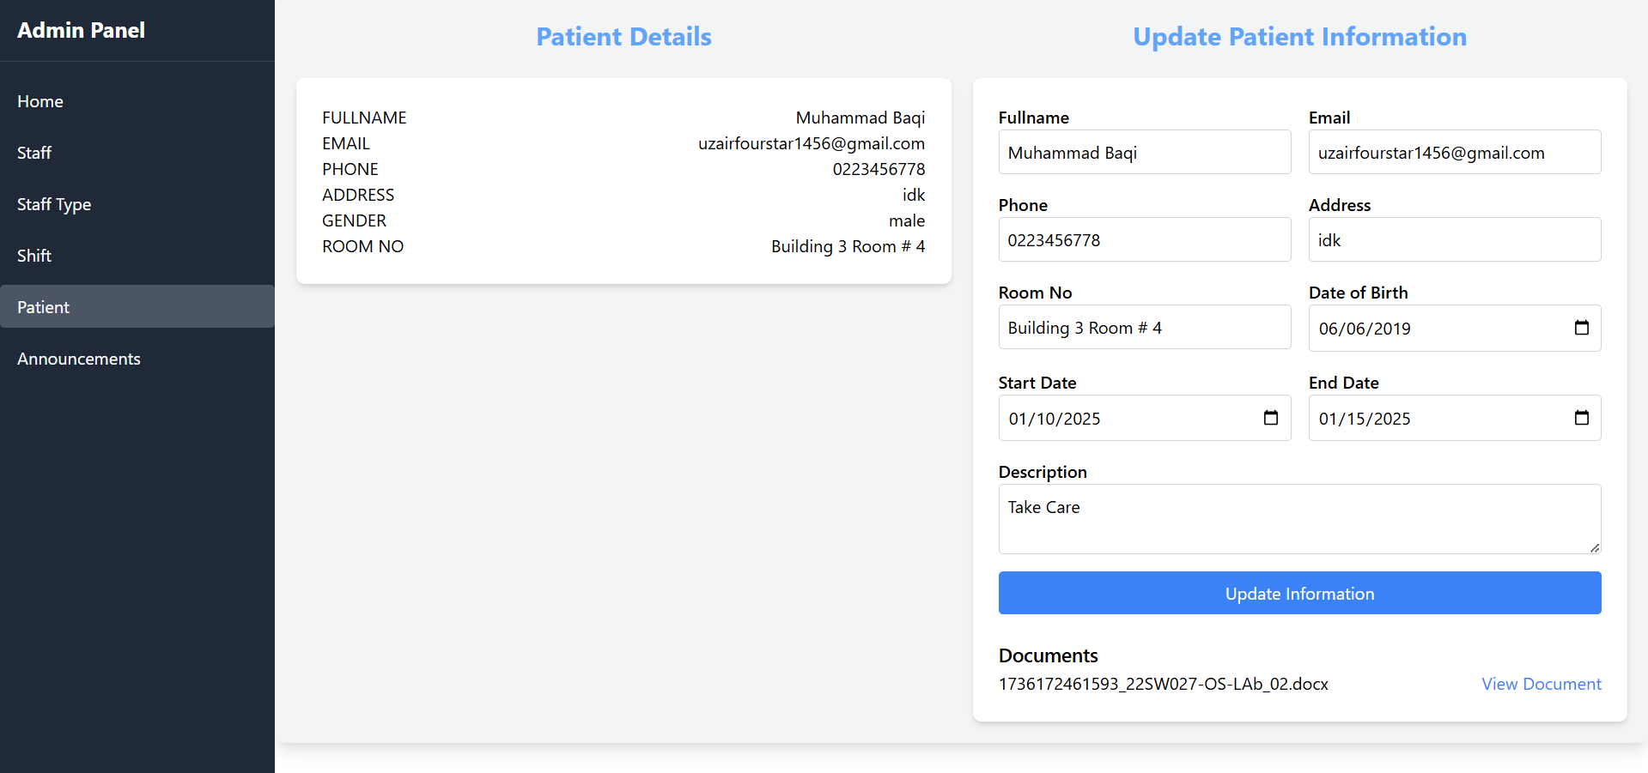Select the Address text field

click(x=1453, y=240)
